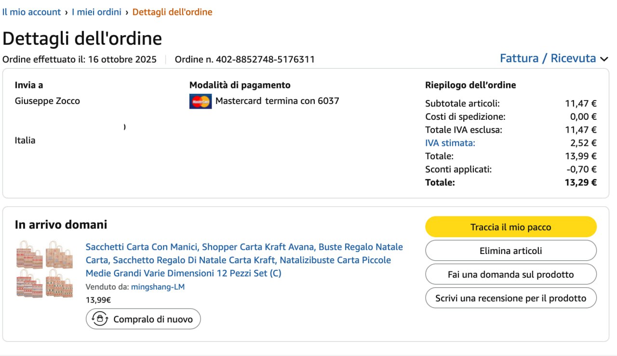617x356 pixels.
Task: Visit the seller mingshang-LM page
Action: [x=158, y=287]
